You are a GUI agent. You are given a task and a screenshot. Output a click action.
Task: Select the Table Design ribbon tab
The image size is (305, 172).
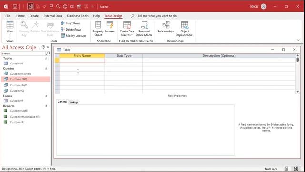[x=113, y=16]
